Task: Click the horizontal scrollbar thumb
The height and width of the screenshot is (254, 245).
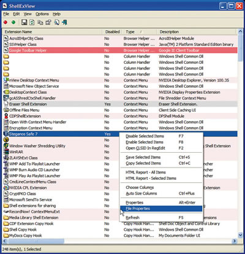Action: click(36, 241)
